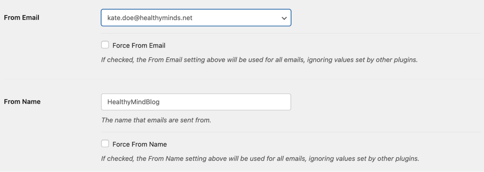Screen dimensions: 484x172
Task: Click the "Force From Email" label text
Action: (139, 46)
